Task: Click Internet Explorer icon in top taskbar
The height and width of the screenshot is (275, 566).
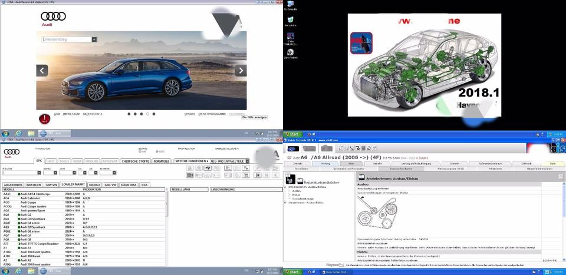Action: (18, 134)
